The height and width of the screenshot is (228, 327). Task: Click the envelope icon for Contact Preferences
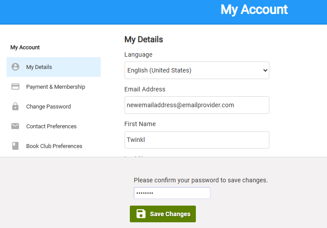pyautogui.click(x=15, y=126)
